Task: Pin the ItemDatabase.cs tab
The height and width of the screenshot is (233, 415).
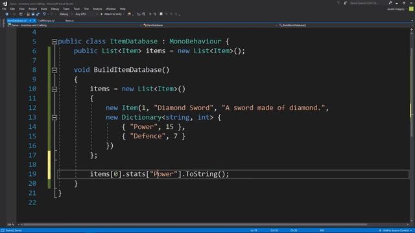Action: point(30,20)
